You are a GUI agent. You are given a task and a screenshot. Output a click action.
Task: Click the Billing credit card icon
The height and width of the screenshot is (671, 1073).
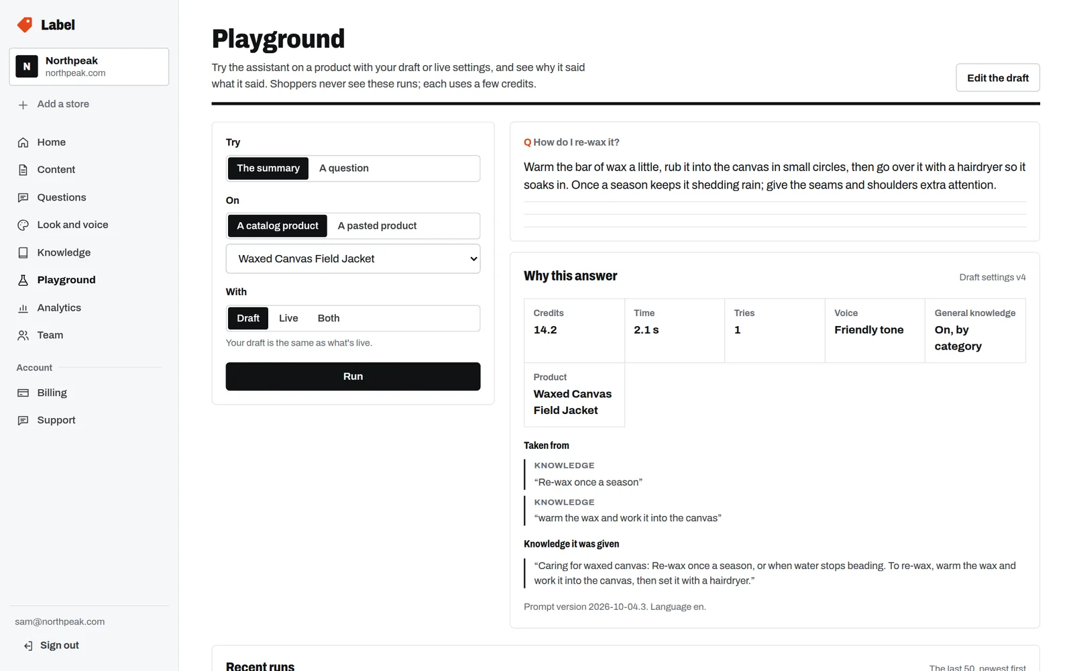click(23, 393)
